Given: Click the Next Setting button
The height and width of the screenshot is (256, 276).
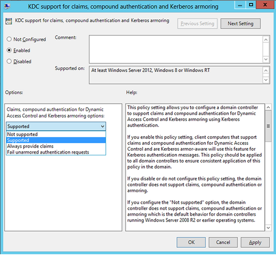Looking at the screenshot, I should pos(240,24).
